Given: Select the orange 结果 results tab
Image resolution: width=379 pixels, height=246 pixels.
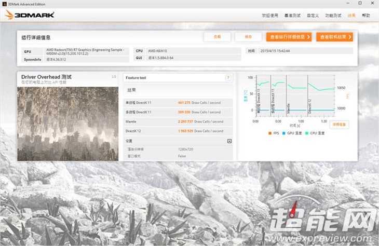Looking at the screenshot, I should [x=351, y=16].
